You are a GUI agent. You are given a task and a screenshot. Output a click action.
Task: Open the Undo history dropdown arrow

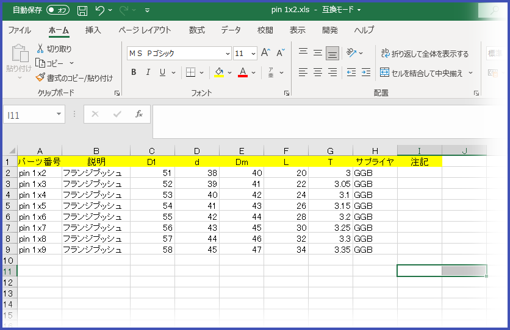tap(110, 10)
